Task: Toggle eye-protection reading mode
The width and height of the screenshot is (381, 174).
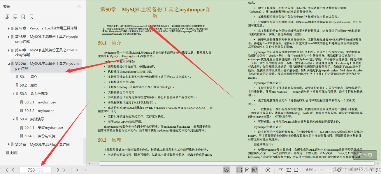Action: pos(227,170)
